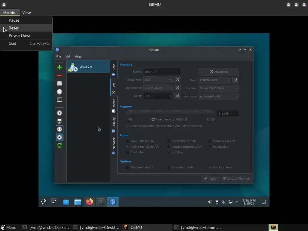Open CPUs settings wrench icon
Screen dimensions: 308x231
tap(177, 96)
